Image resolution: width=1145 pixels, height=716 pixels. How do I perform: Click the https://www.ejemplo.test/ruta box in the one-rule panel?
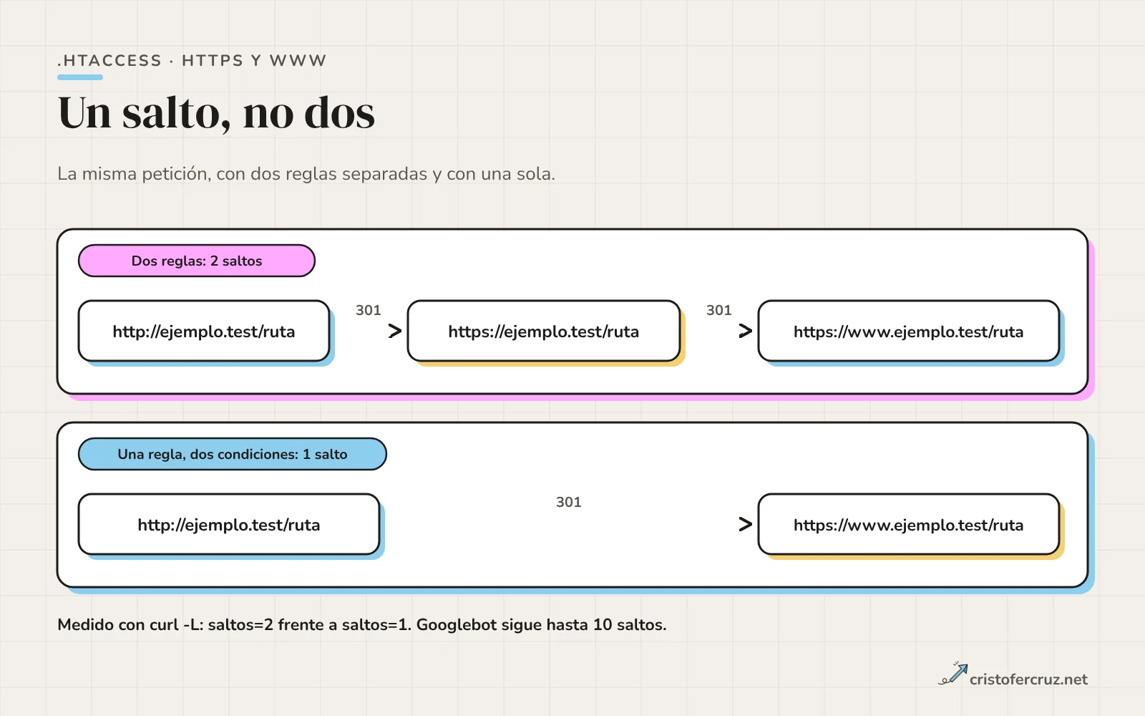[909, 524]
